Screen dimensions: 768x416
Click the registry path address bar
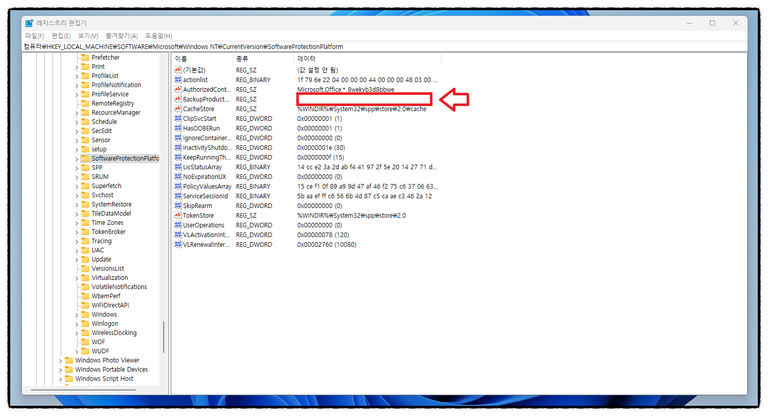pyautogui.click(x=385, y=46)
